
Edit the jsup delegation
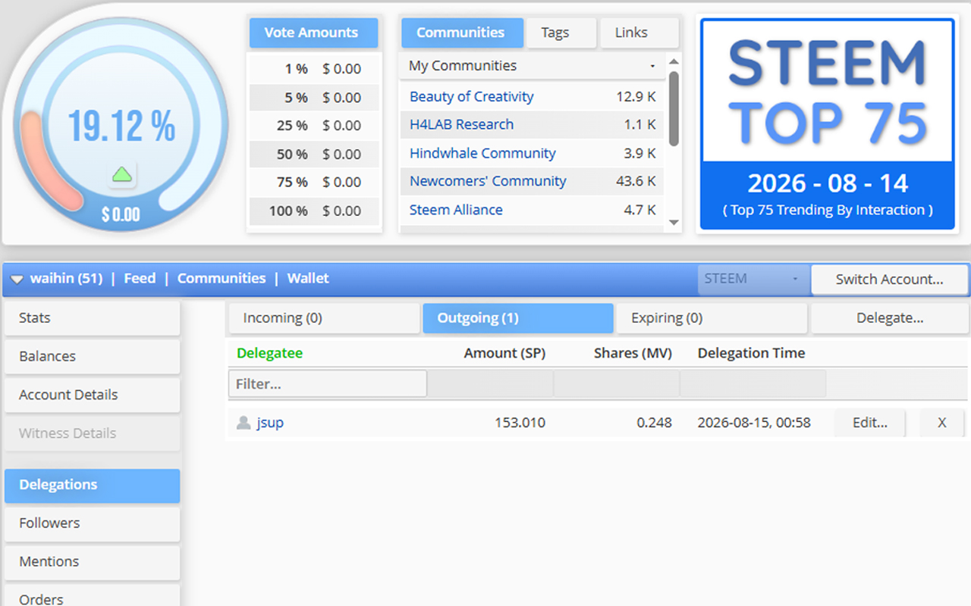869,423
